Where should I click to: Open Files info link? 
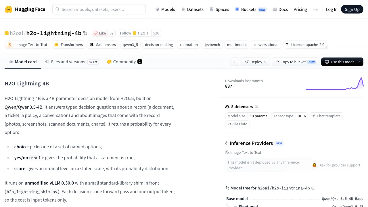237,124
